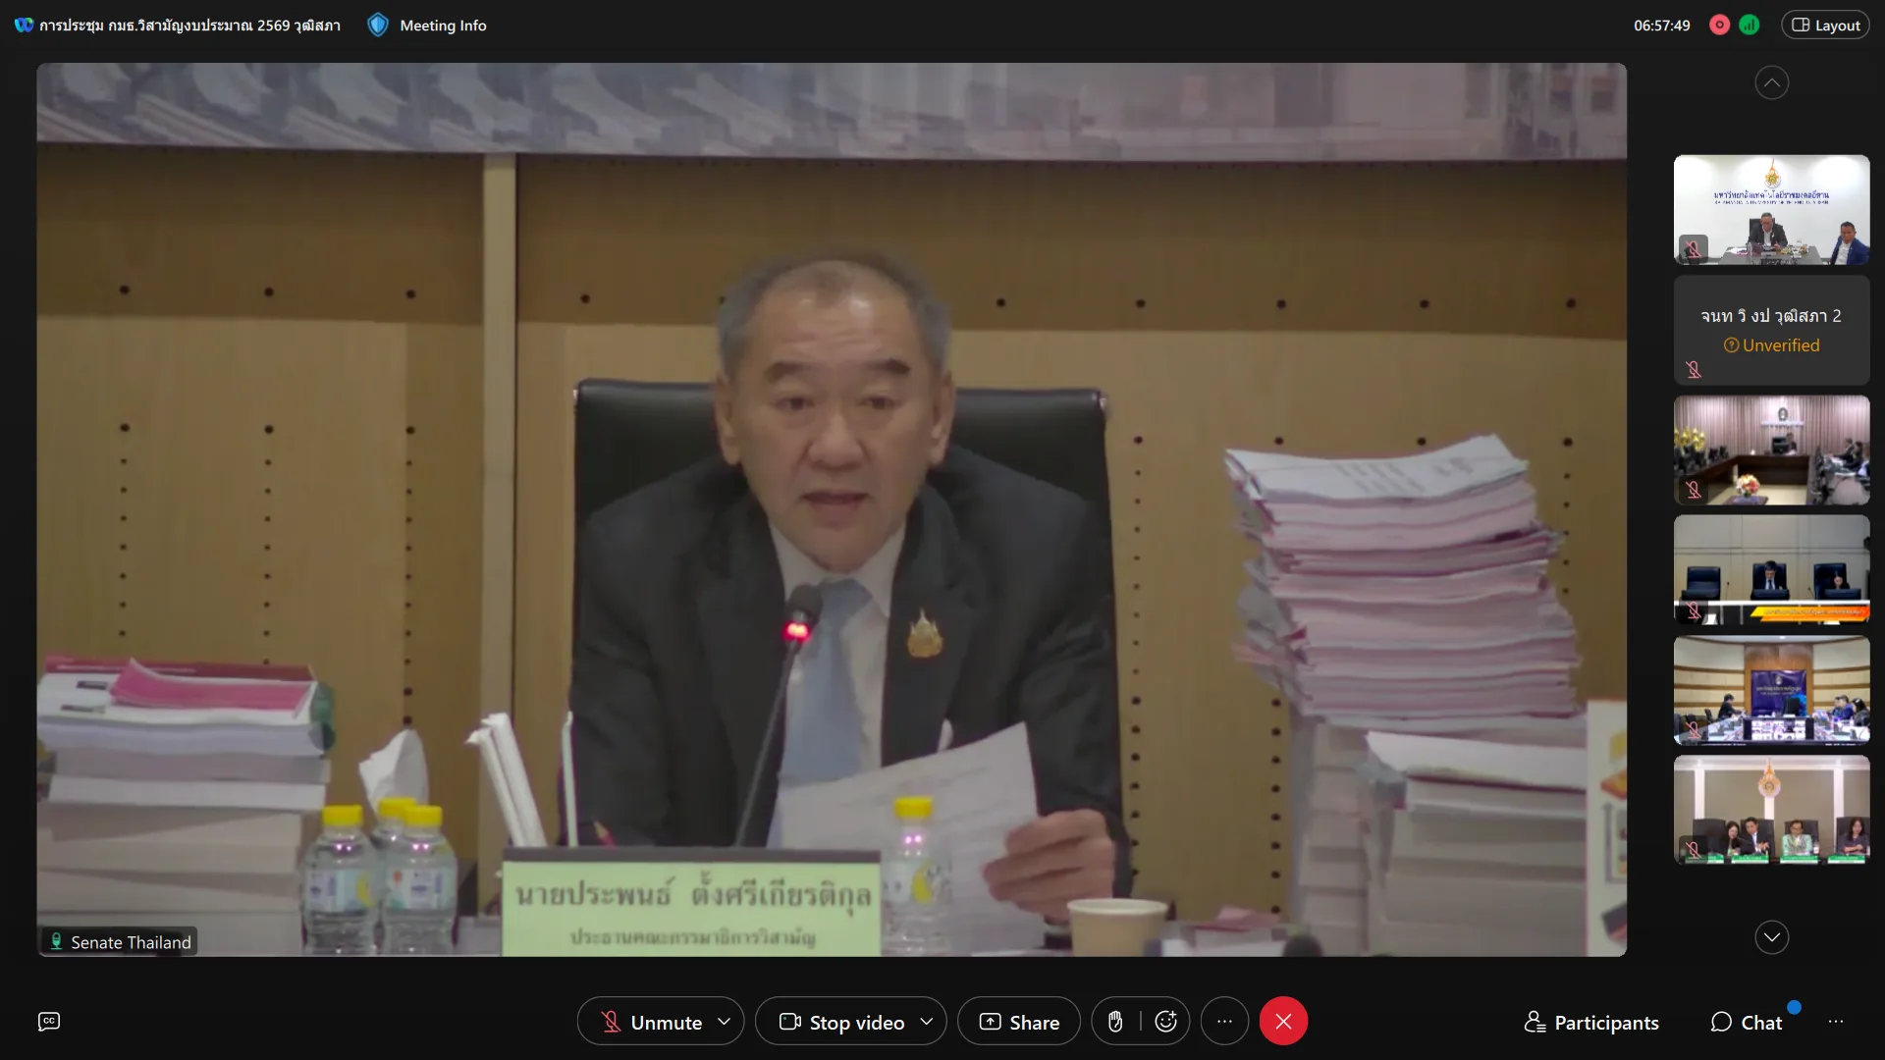
Task: Click the Share button
Action: point(1019,1022)
